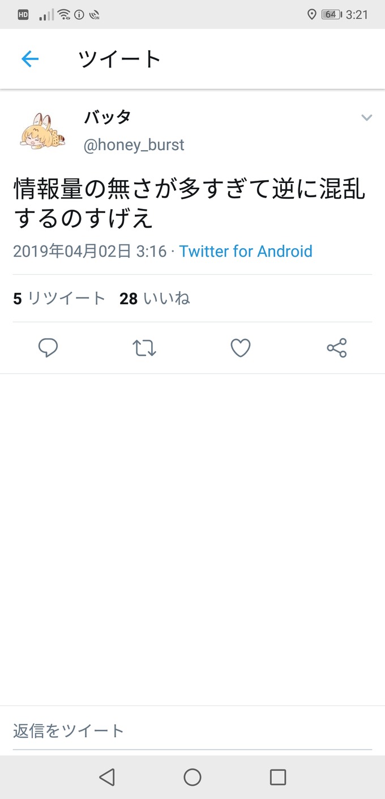385x799 pixels.
Task: Tap the retweet arrows icon
Action: tap(144, 347)
